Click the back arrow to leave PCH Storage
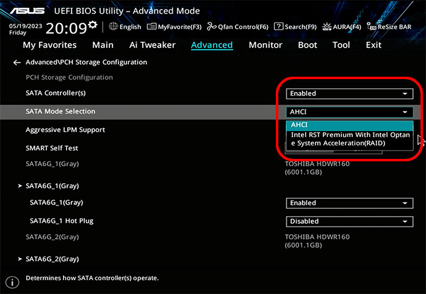 pos(16,62)
